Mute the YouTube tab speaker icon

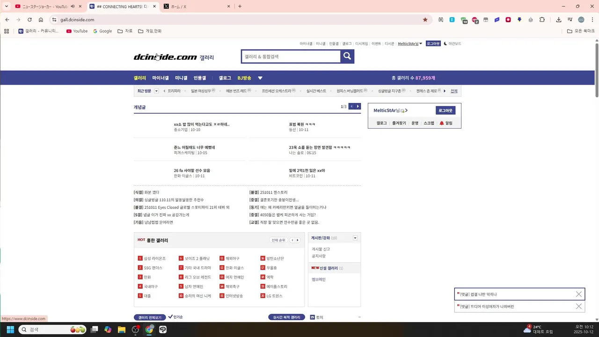73,7
